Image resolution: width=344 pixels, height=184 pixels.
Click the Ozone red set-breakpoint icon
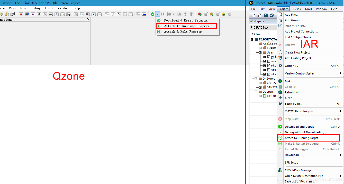[200, 14]
